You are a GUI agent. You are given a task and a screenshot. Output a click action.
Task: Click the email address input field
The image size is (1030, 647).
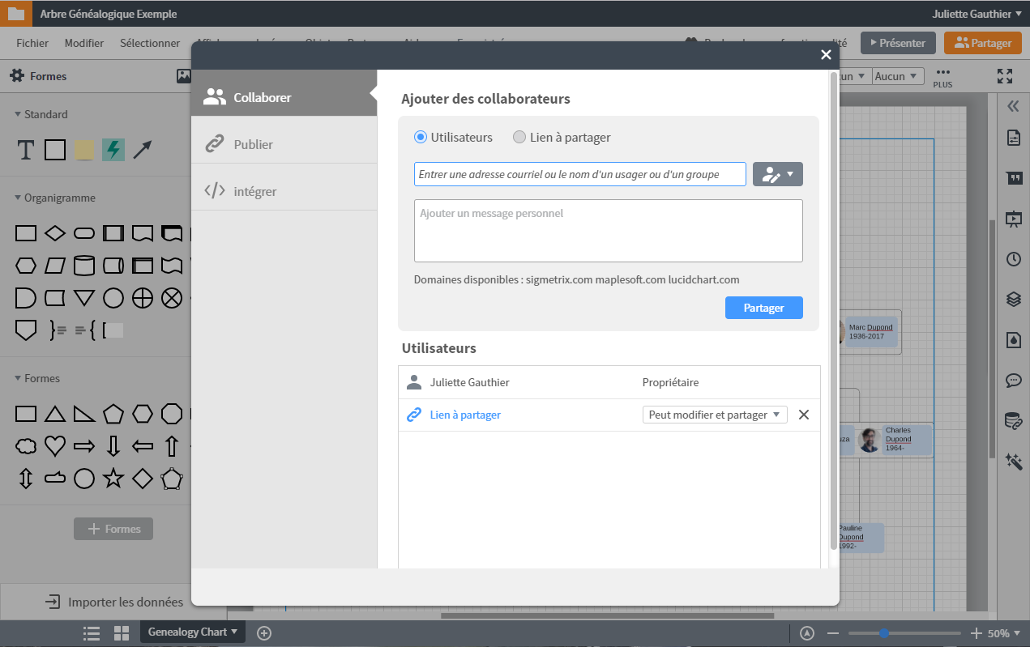[x=579, y=174]
